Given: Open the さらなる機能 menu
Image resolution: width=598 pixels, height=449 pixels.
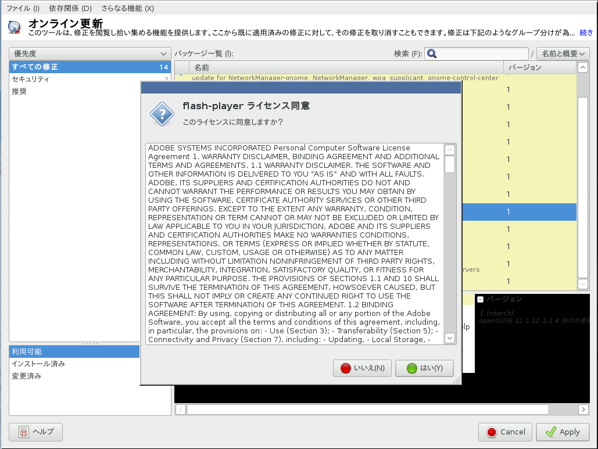Looking at the screenshot, I should pos(127,8).
